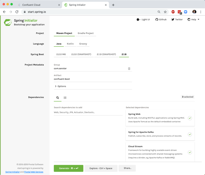Image resolution: width=205 pixels, height=175 pixels.
Task: Bookmark this page with the star icon
Action: point(165,12)
